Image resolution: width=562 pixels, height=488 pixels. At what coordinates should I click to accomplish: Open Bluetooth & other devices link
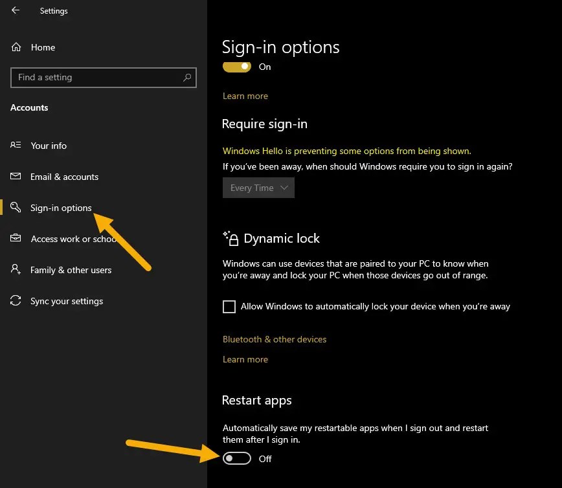tap(275, 339)
